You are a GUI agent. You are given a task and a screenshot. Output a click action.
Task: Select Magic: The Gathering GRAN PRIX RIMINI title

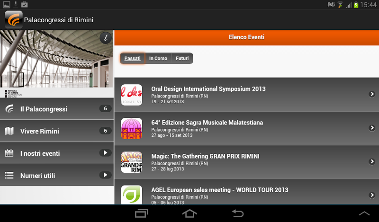point(205,156)
